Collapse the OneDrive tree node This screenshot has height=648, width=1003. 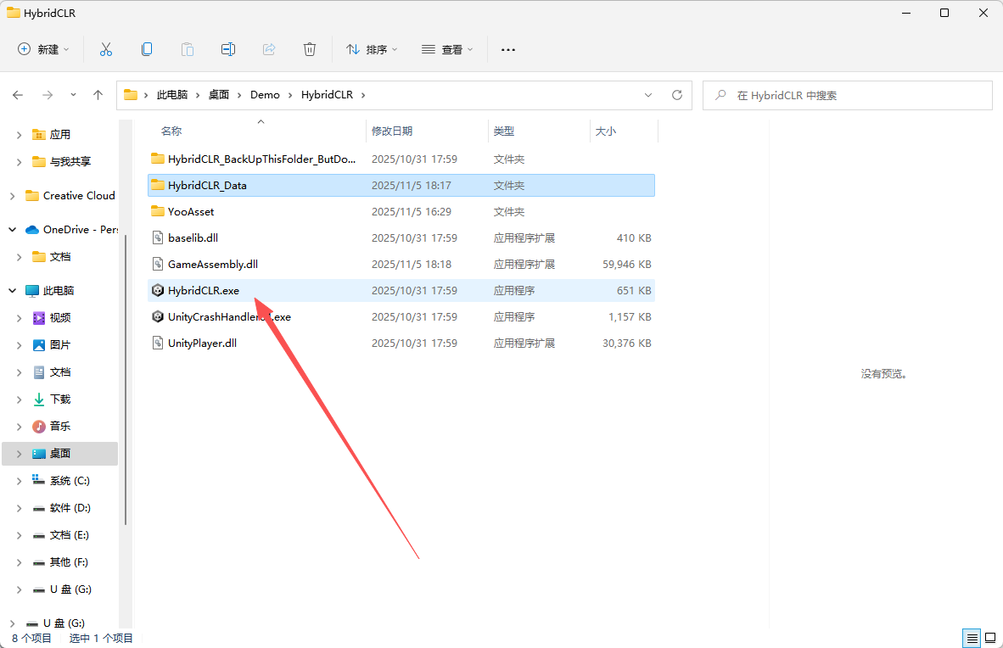click(x=12, y=230)
